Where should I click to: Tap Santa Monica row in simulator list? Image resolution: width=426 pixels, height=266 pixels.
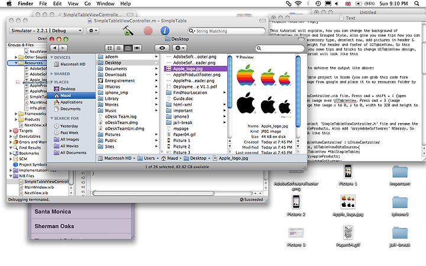pyautogui.click(x=81, y=212)
